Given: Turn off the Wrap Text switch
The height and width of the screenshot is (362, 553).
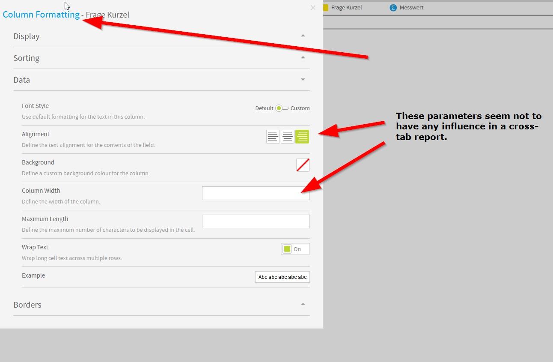Looking at the screenshot, I should (x=295, y=249).
